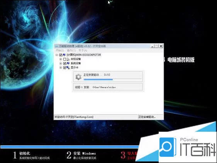Collapse the computer WIN-EO31O6POT3R tree node
The image size is (217, 163).
(x=57, y=55)
